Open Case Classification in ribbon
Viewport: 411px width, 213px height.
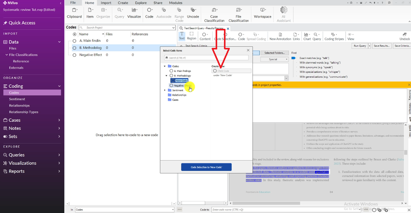pyautogui.click(x=214, y=15)
